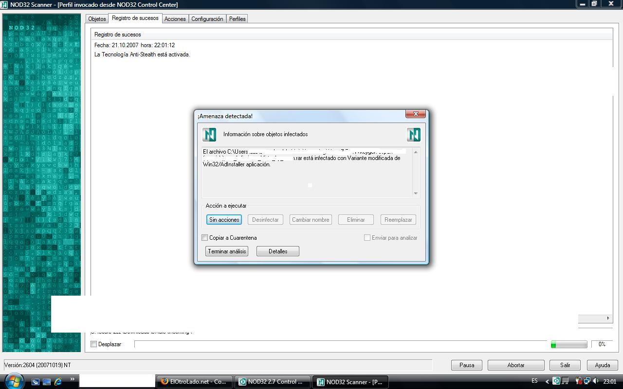This screenshot has height=389, width=623.
Task: Choose the Sin acciones button
Action: click(224, 220)
